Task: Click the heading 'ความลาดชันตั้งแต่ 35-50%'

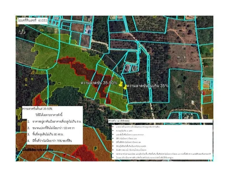Action: [37, 109]
